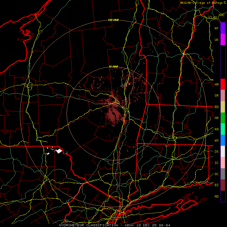Screen dimensions: 227x227
Task: Click the KENX station identifier in the caption
Action: (x=129, y=225)
